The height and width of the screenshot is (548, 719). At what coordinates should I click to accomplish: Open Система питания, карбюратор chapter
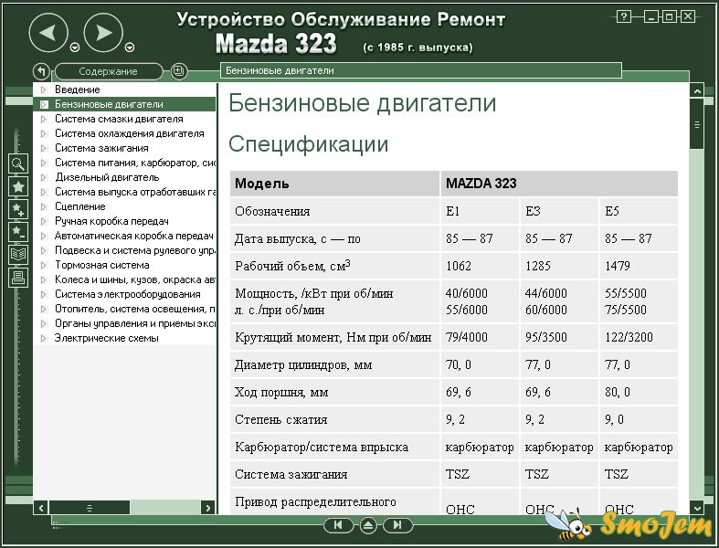point(135,163)
